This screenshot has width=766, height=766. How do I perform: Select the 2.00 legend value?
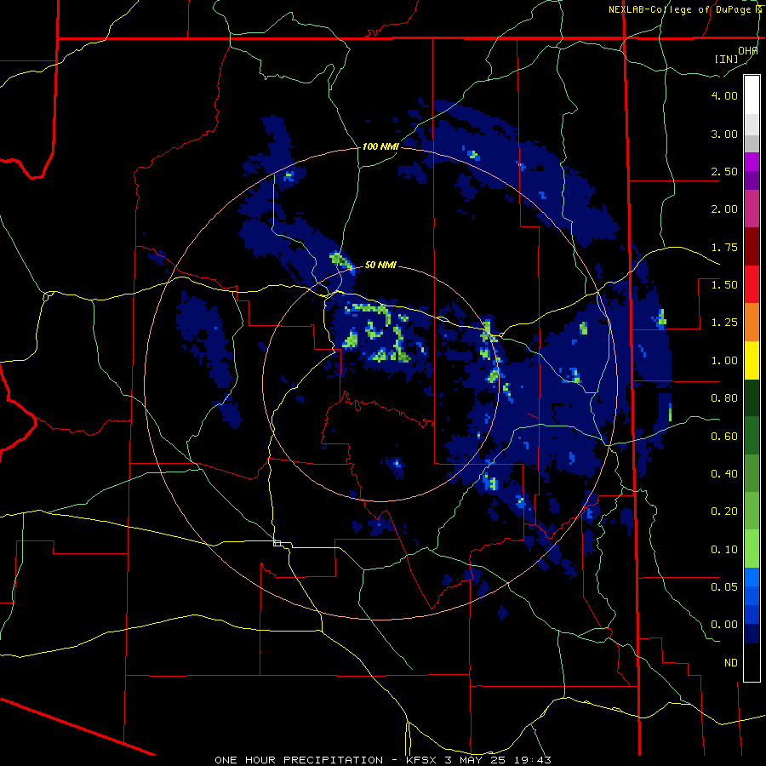point(724,209)
